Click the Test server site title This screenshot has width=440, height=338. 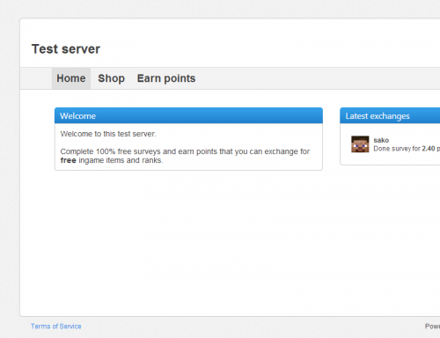pos(66,49)
